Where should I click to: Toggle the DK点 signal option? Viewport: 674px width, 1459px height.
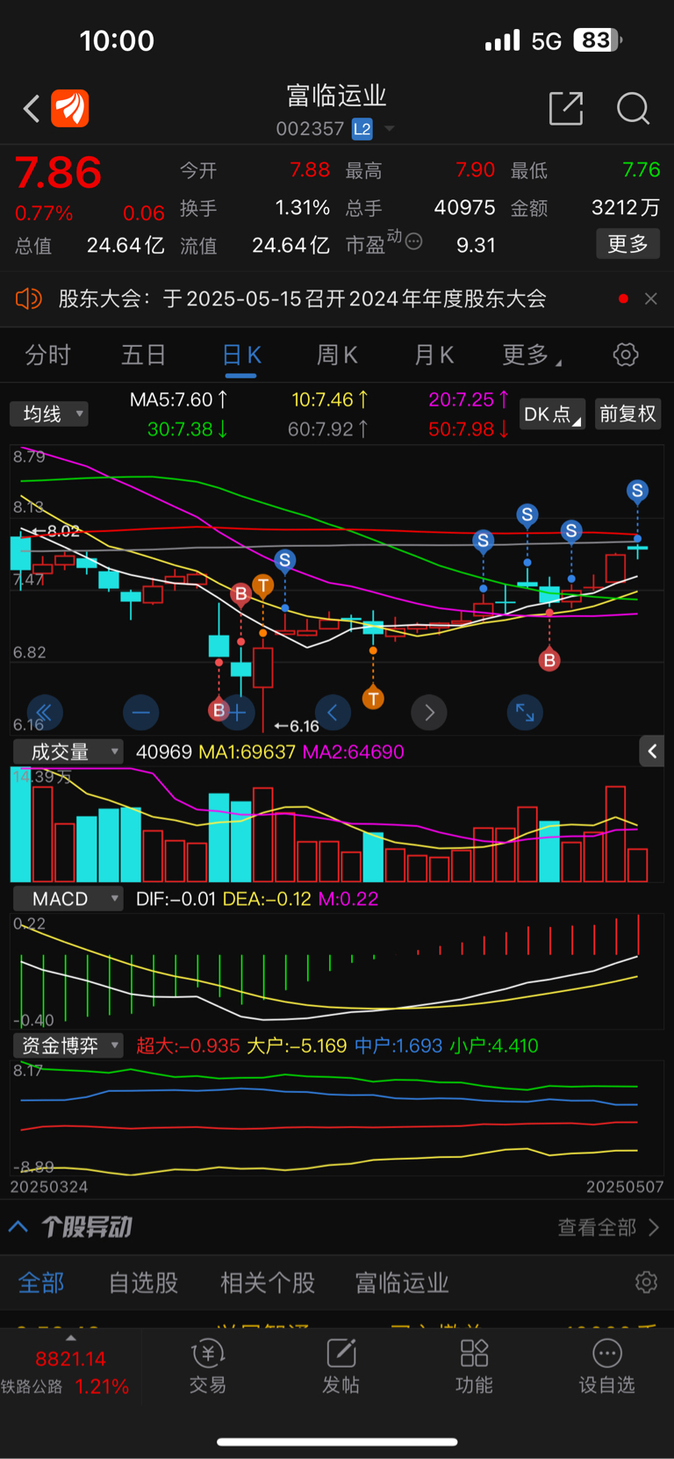[x=552, y=413]
